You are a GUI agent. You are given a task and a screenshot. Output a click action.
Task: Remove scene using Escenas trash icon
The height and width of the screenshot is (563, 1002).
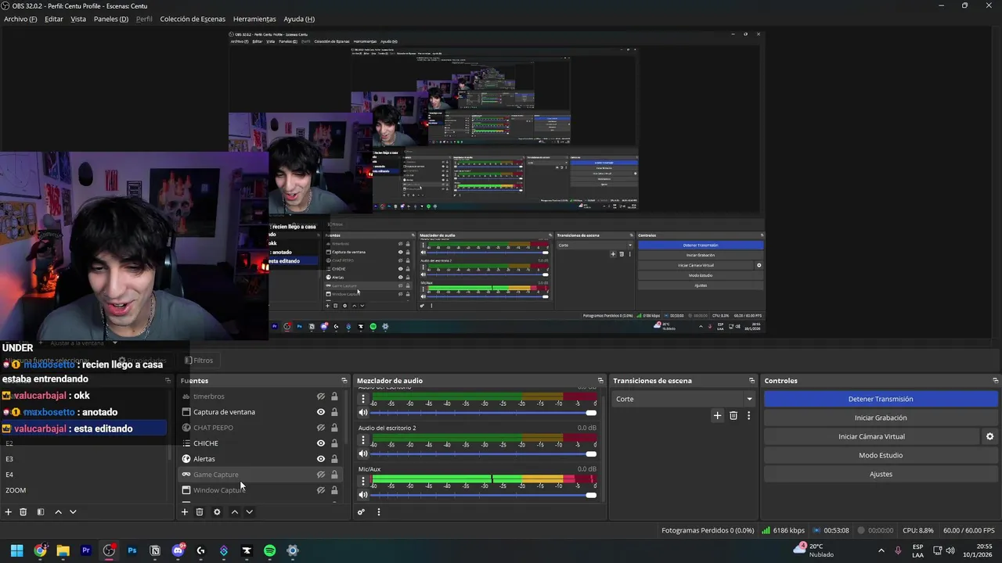click(x=23, y=512)
